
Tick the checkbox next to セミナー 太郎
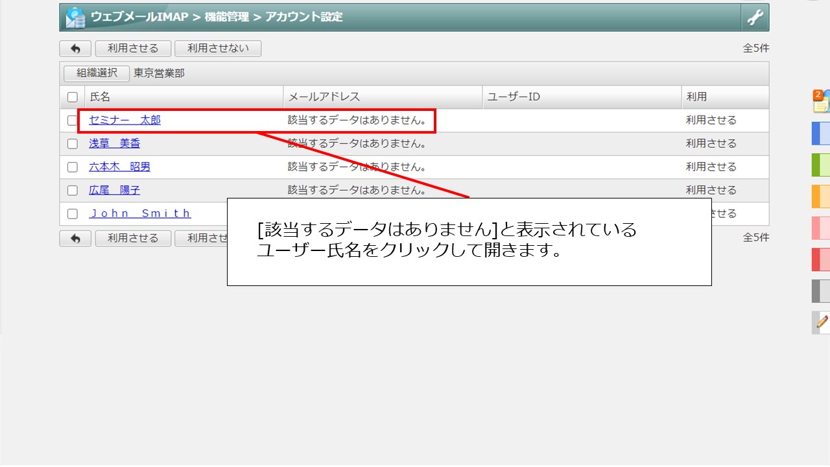73,119
